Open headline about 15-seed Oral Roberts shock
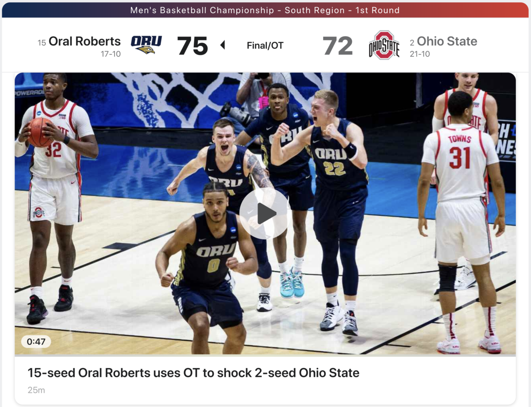 click(193, 372)
